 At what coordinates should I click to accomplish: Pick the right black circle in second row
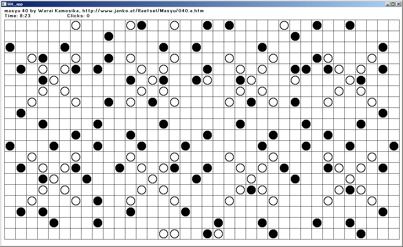click(x=295, y=36)
